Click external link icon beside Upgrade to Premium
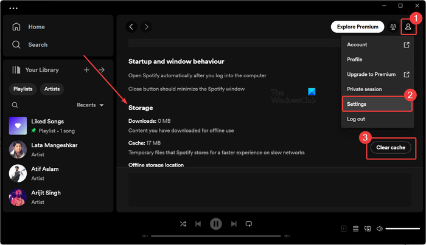Image resolution: width=426 pixels, height=245 pixels. tap(407, 74)
